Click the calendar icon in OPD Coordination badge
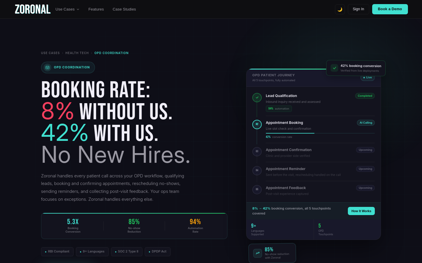This screenshot has width=422, height=263. tap(47, 68)
